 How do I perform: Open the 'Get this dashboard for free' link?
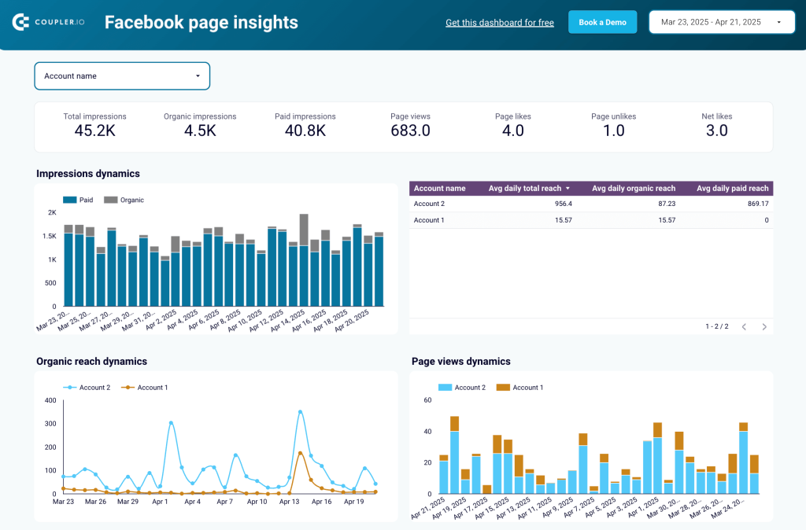click(500, 23)
